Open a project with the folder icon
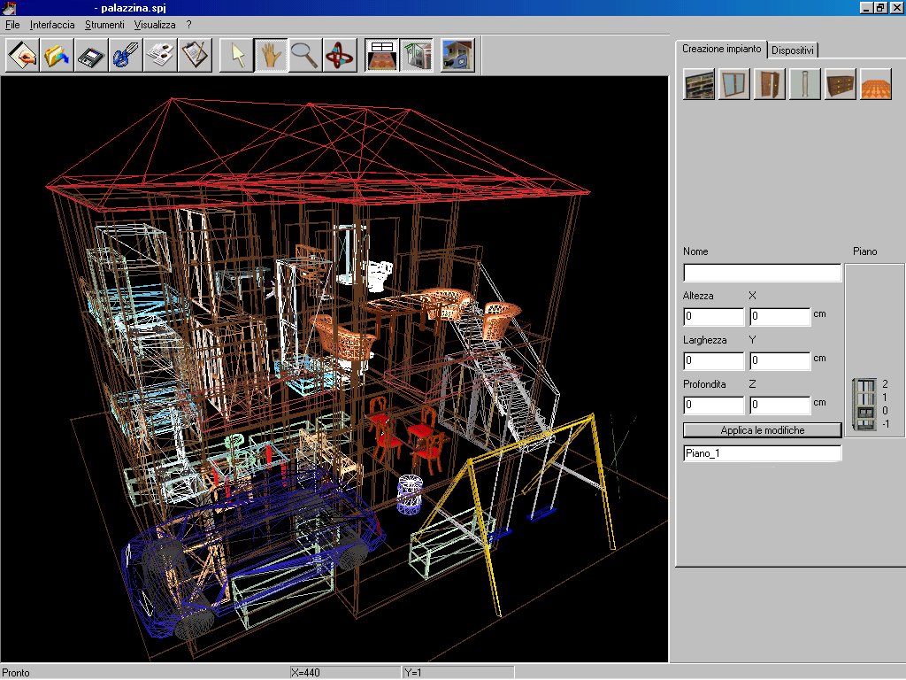 coord(57,55)
